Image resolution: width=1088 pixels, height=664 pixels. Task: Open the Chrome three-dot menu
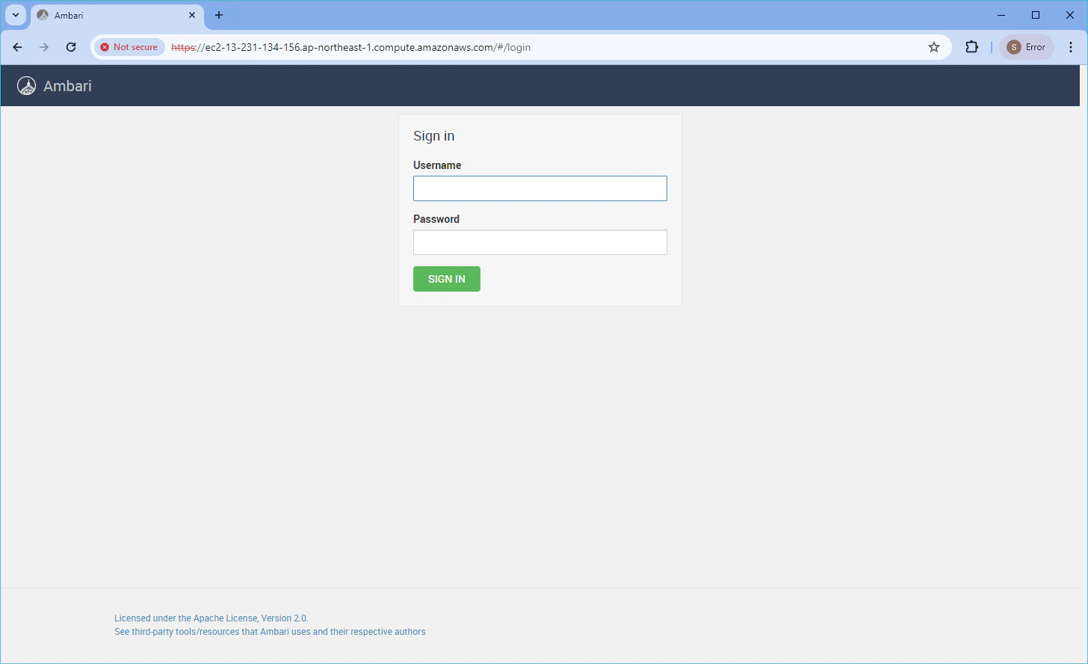(x=1071, y=47)
